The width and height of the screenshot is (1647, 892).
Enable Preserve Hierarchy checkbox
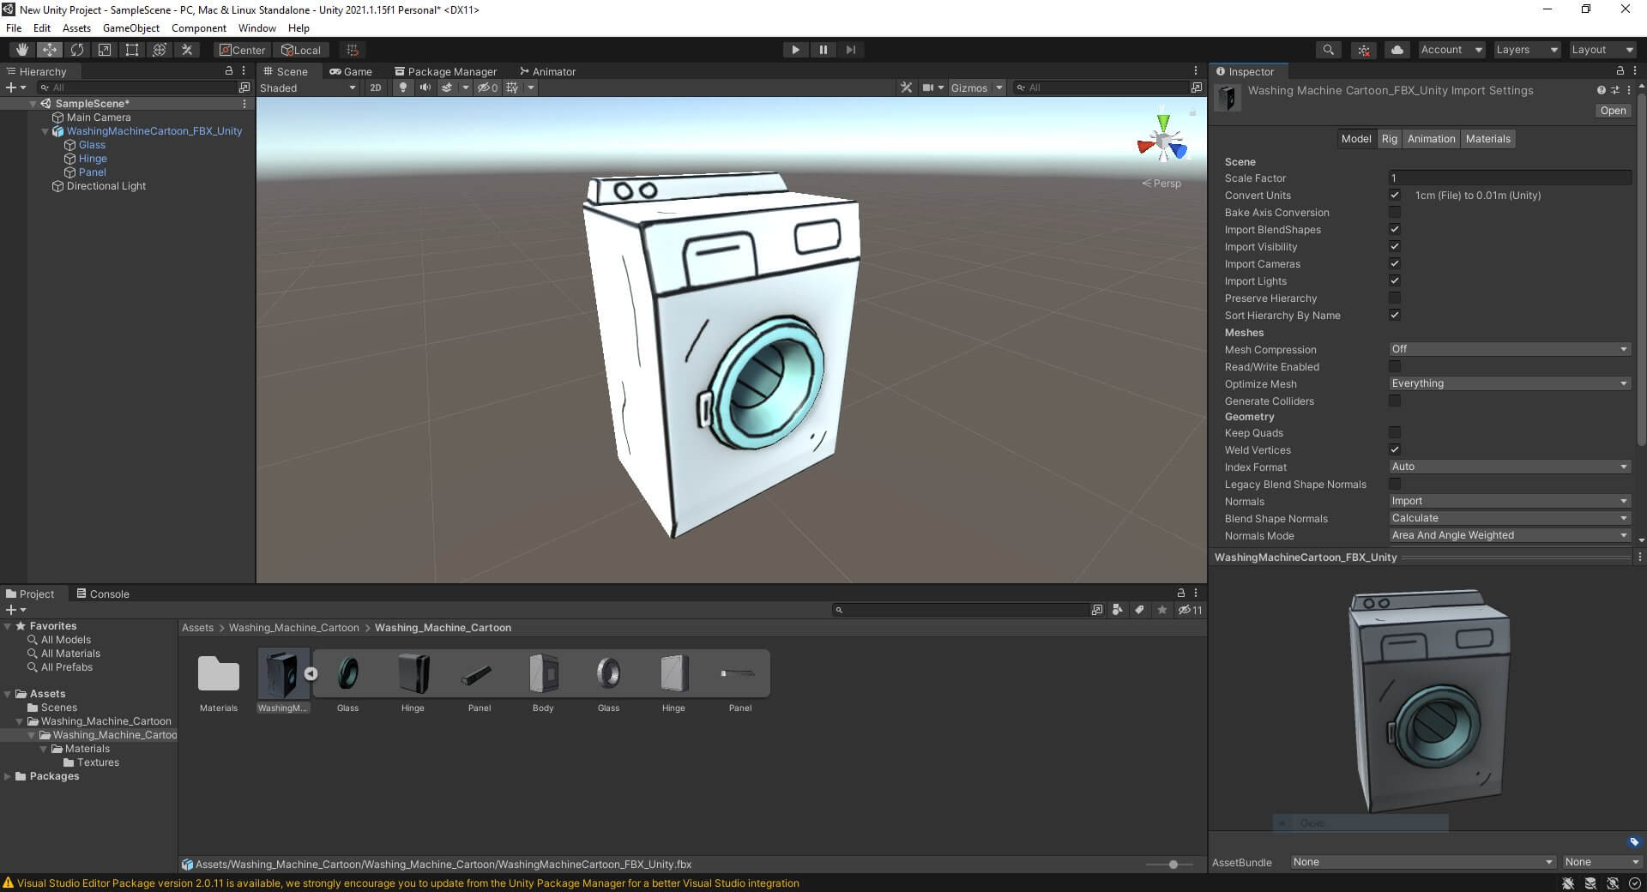pyautogui.click(x=1395, y=298)
